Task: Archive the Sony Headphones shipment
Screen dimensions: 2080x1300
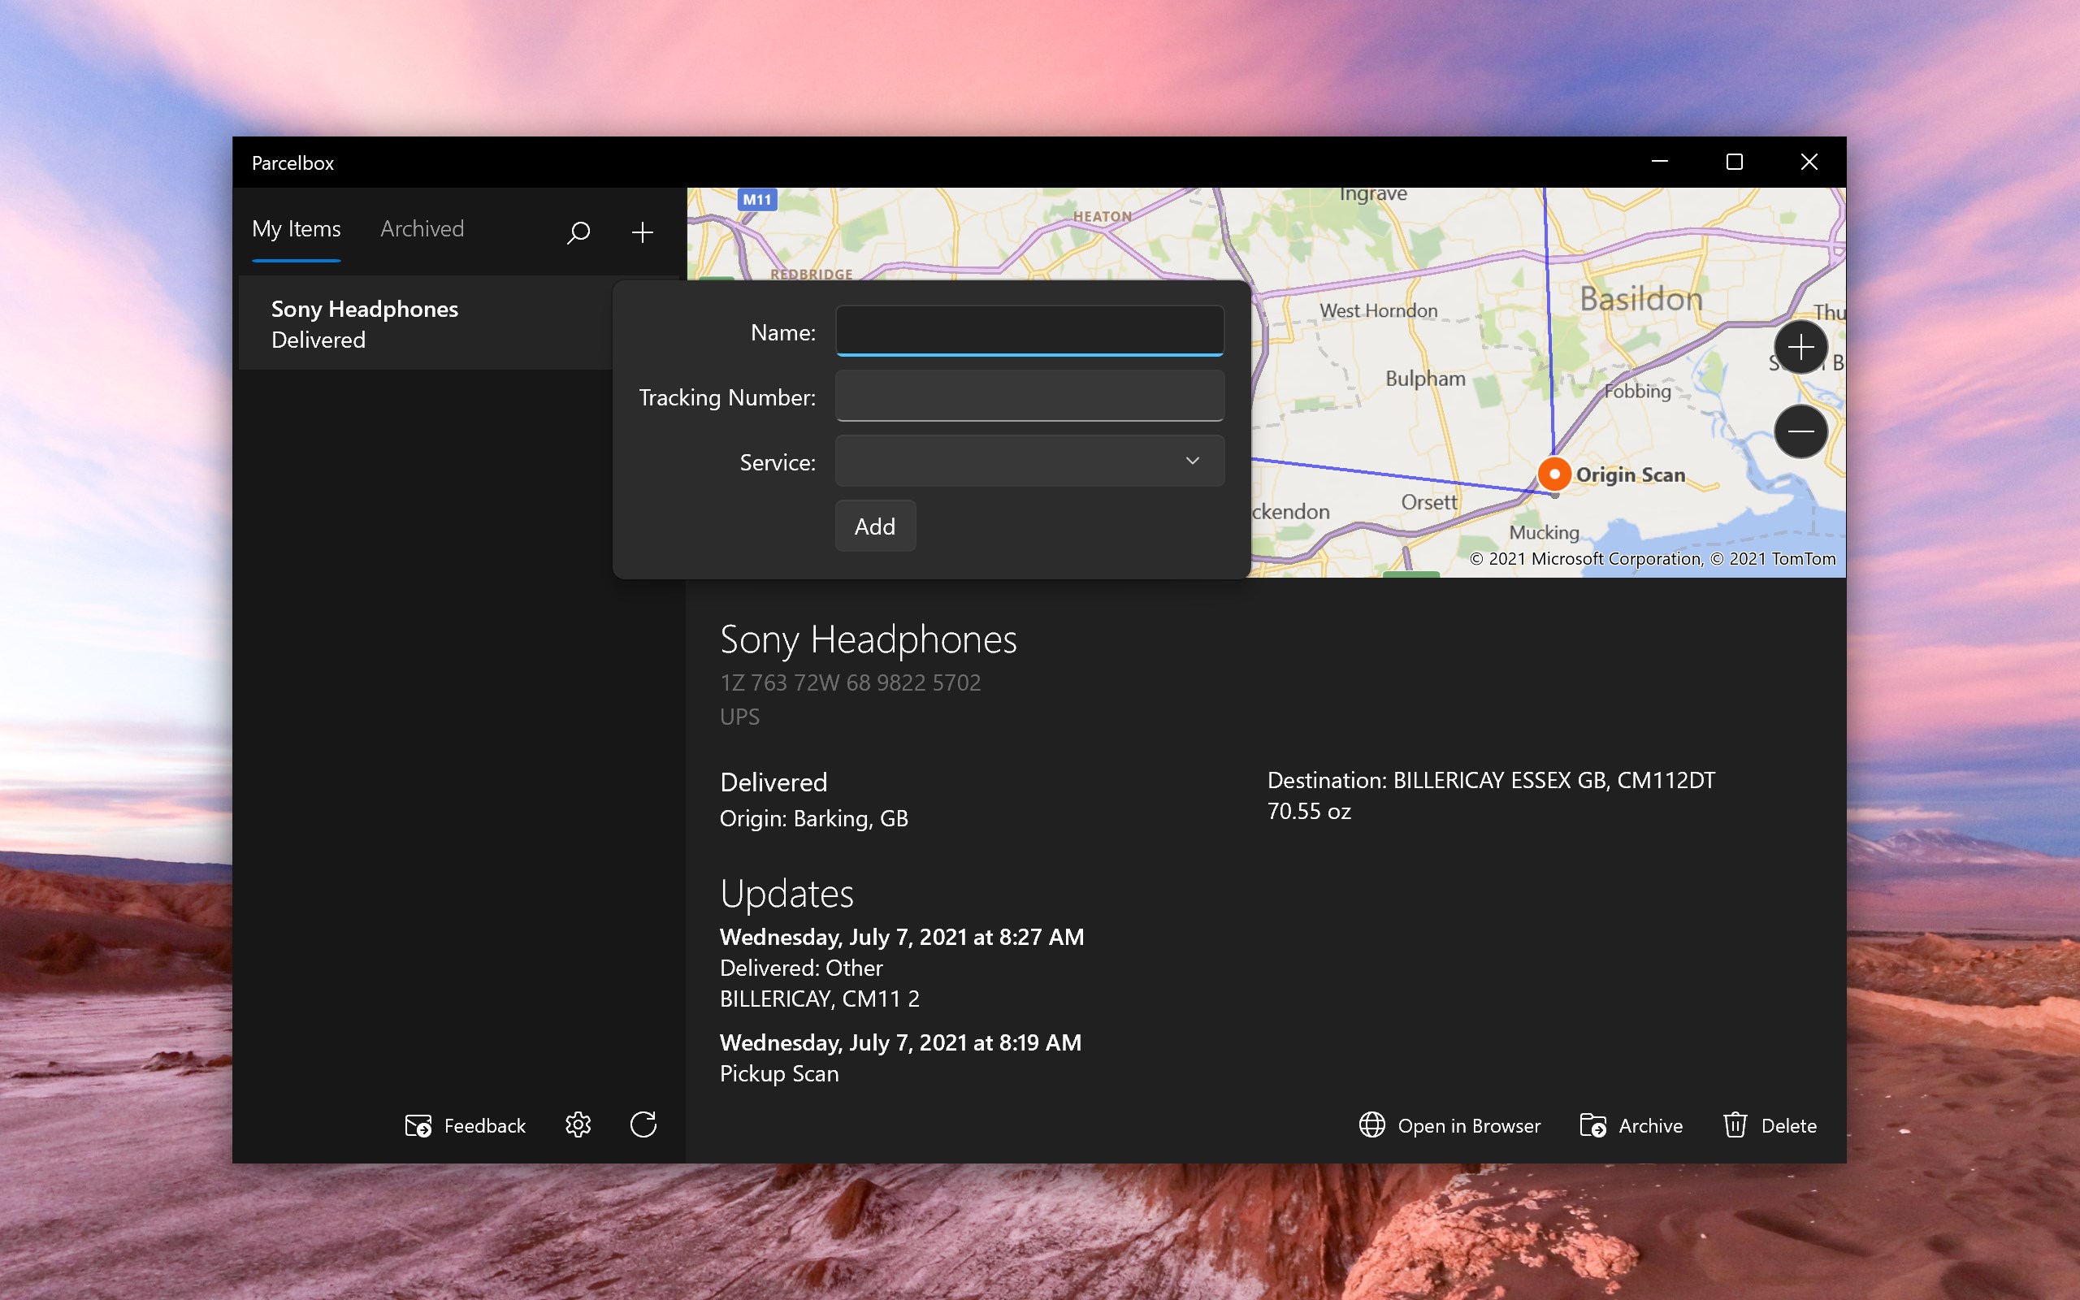Action: [x=1594, y=1124]
